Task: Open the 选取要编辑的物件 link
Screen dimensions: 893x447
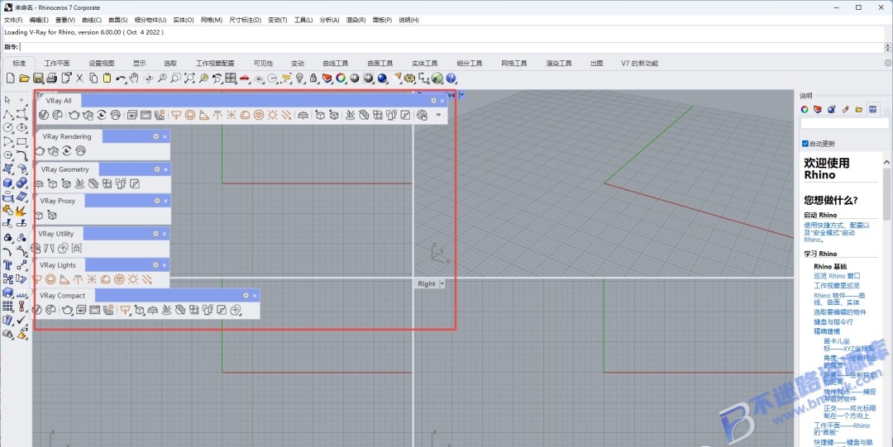Action: tap(840, 312)
